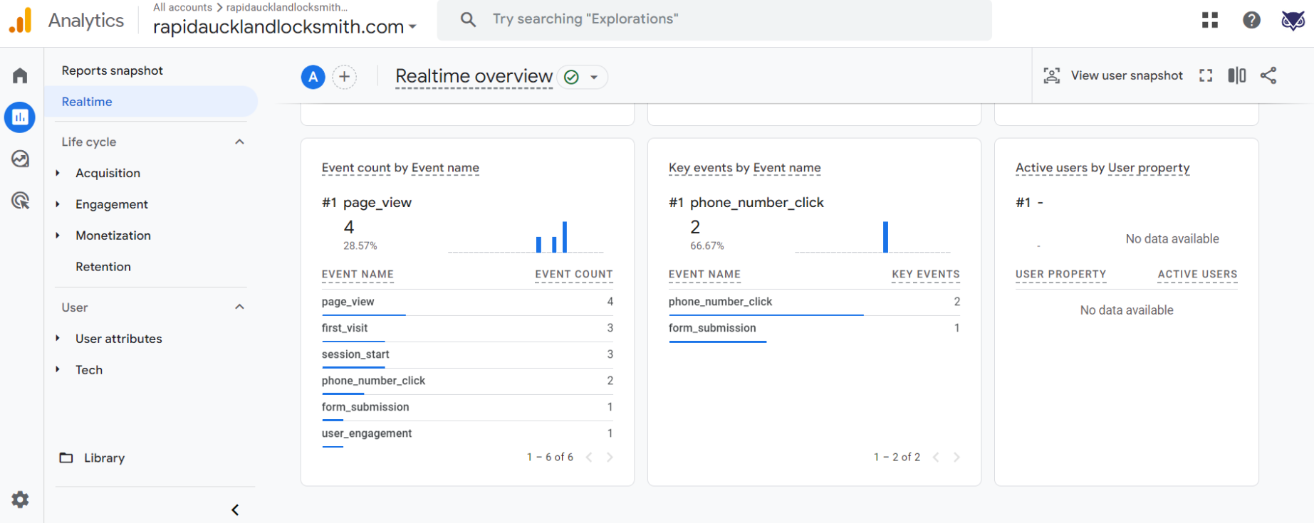Click View user snapshot button
Viewport: 1314px width, 523px height.
pyautogui.click(x=1113, y=75)
